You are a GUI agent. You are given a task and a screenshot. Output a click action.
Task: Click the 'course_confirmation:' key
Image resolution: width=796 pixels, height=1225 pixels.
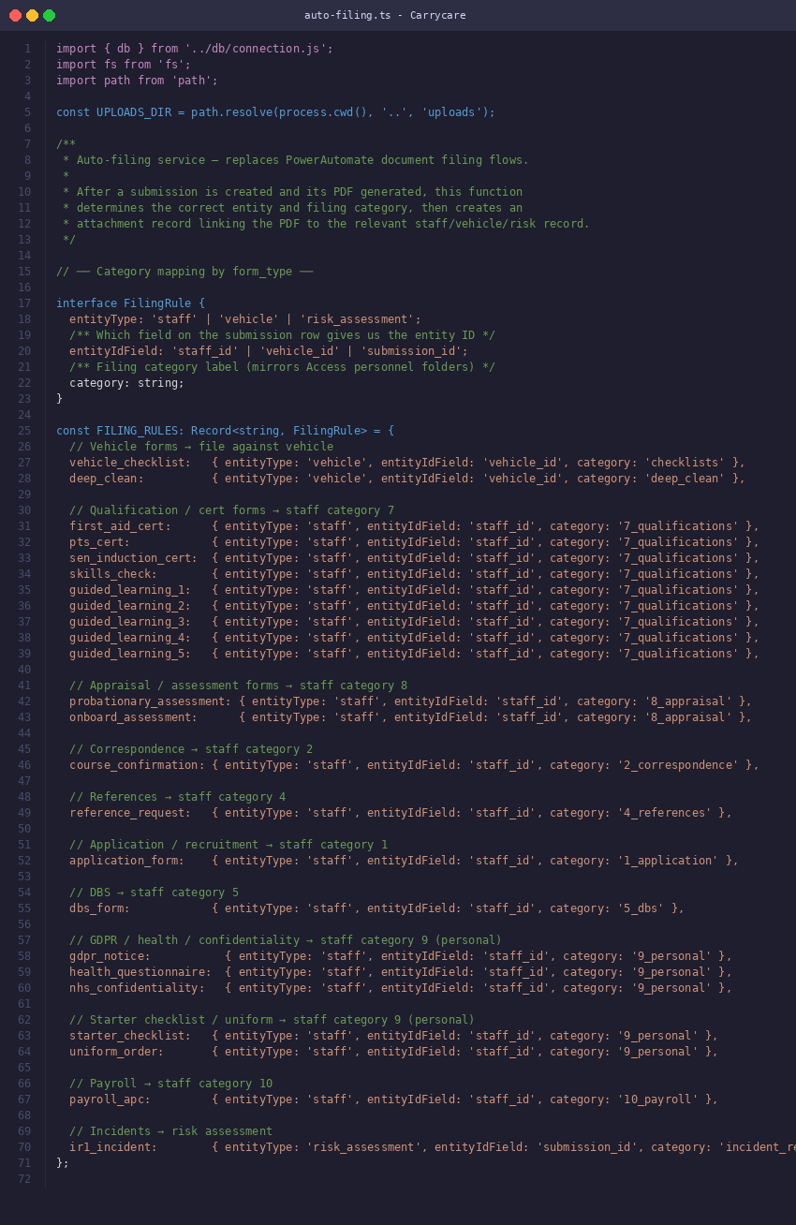point(137,764)
